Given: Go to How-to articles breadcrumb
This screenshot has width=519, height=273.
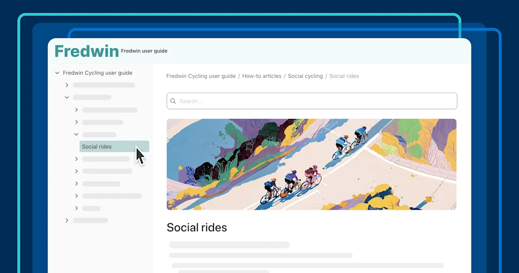Looking at the screenshot, I should [x=261, y=76].
